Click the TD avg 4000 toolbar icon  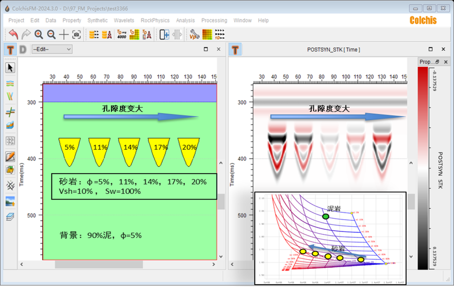pos(121,34)
